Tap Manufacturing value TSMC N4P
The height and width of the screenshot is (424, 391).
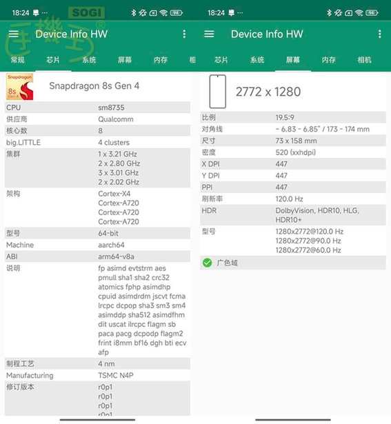(116, 375)
